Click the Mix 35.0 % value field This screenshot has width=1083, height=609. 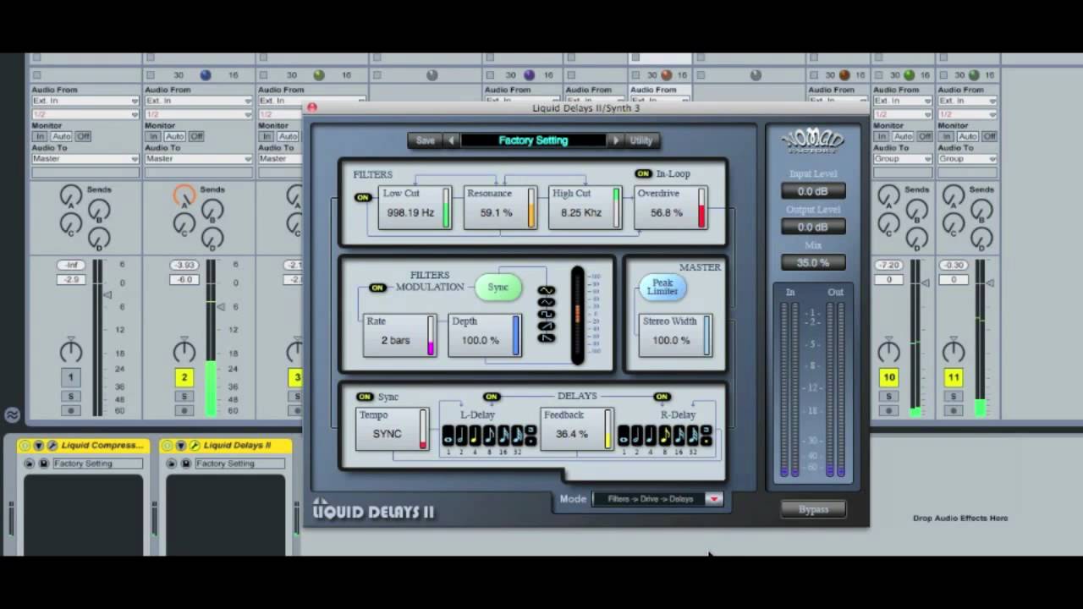[813, 263]
